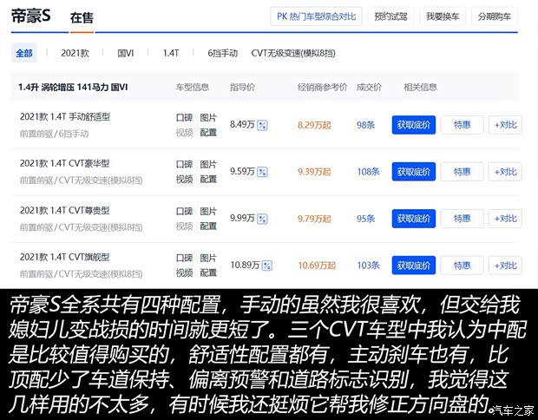
Task: Filter by CVT无级变速(模拟8挡)
Action: tap(293, 53)
